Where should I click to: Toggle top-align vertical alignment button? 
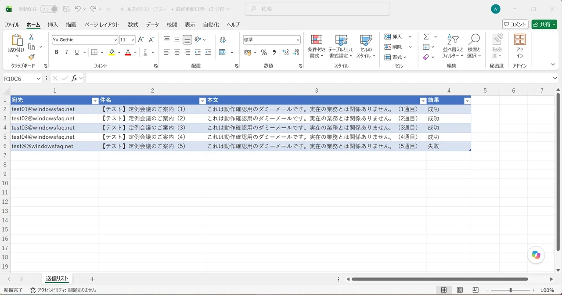[167, 40]
